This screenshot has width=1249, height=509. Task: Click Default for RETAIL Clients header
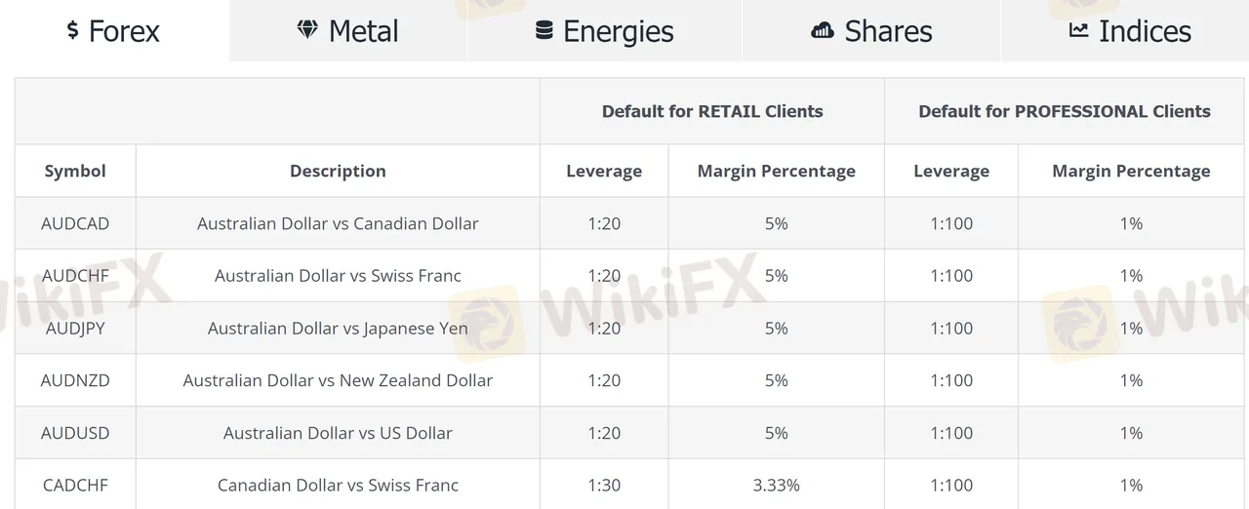tap(712, 111)
